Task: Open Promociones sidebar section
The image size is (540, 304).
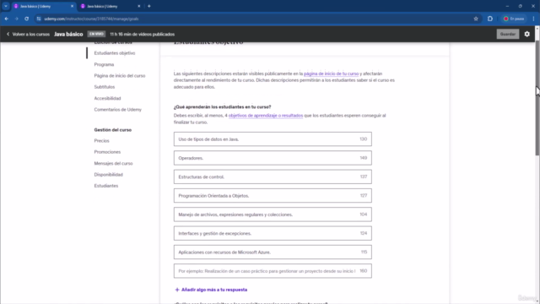Action: pyautogui.click(x=107, y=152)
